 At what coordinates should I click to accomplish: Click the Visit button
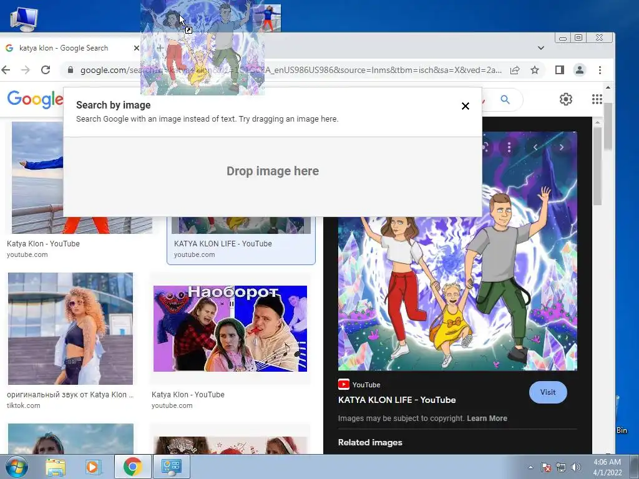click(x=548, y=392)
